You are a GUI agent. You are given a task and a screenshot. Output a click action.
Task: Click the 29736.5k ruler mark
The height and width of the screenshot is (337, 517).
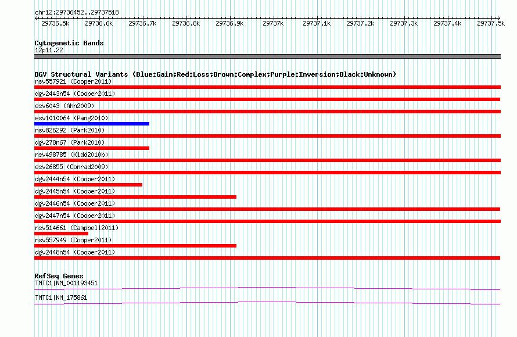click(55, 23)
